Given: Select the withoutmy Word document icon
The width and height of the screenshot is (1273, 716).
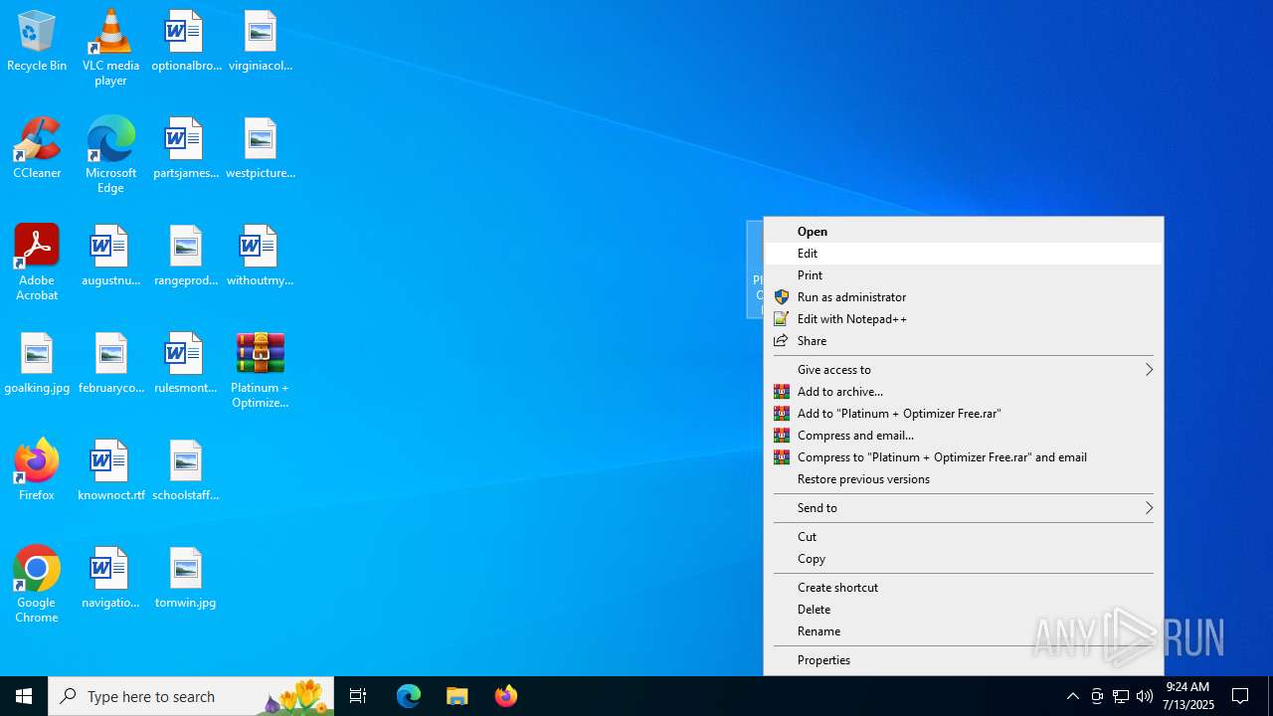Looking at the screenshot, I should pyautogui.click(x=260, y=257).
